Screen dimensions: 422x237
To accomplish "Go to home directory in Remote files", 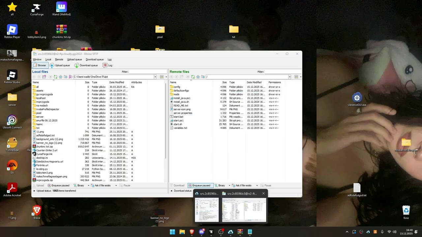I will coord(198,77).
